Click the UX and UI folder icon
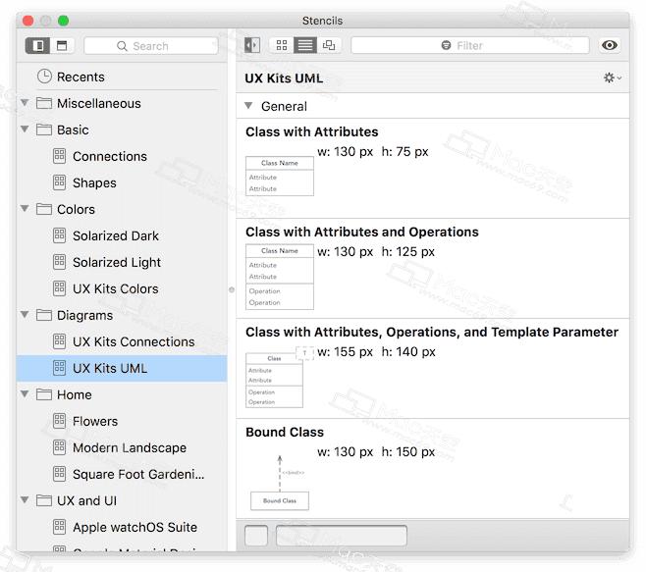Screen dimensions: 646x572 44,500
